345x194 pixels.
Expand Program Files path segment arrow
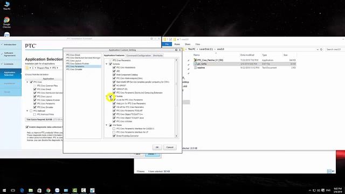(50, 68)
